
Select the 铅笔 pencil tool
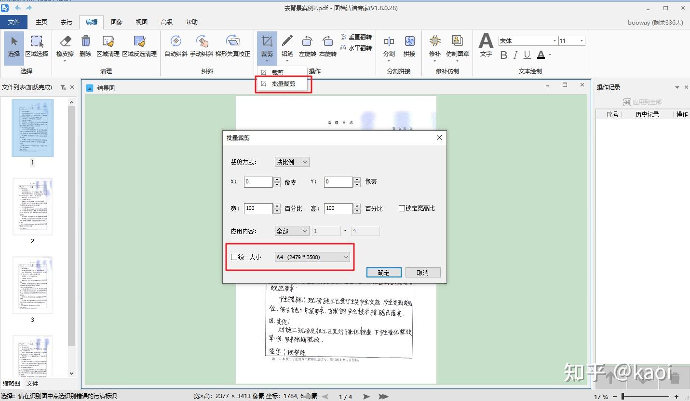(x=287, y=47)
